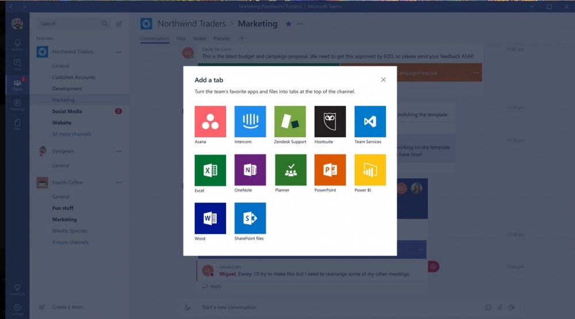
Task: Go forward with title bar arrow
Action: click(x=24, y=6)
